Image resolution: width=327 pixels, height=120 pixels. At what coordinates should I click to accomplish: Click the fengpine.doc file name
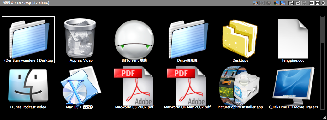[293, 61]
